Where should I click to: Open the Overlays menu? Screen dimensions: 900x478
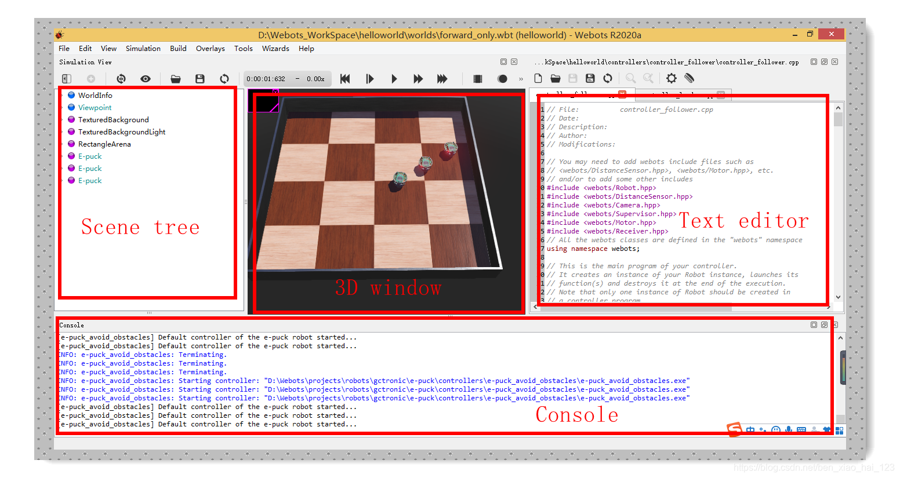tap(211, 49)
